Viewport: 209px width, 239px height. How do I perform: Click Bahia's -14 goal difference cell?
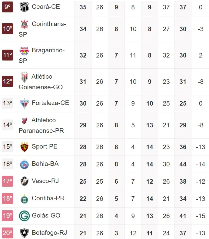point(201,164)
